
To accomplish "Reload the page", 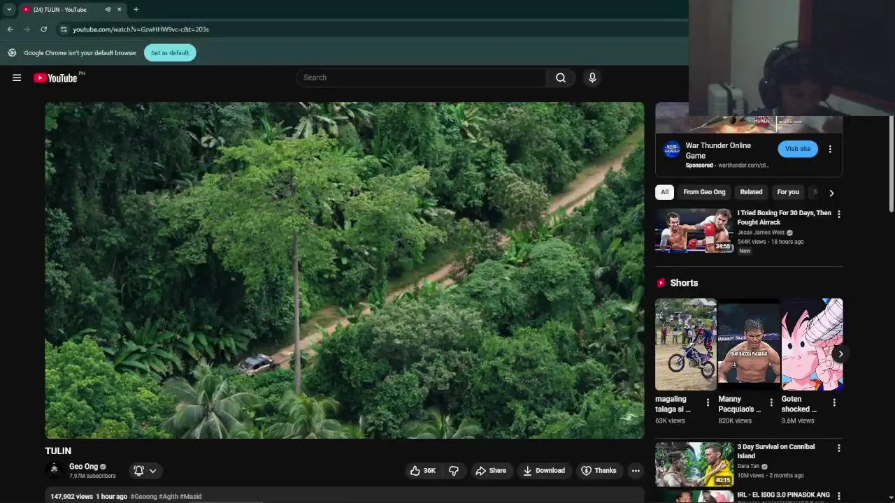I will pyautogui.click(x=43, y=29).
